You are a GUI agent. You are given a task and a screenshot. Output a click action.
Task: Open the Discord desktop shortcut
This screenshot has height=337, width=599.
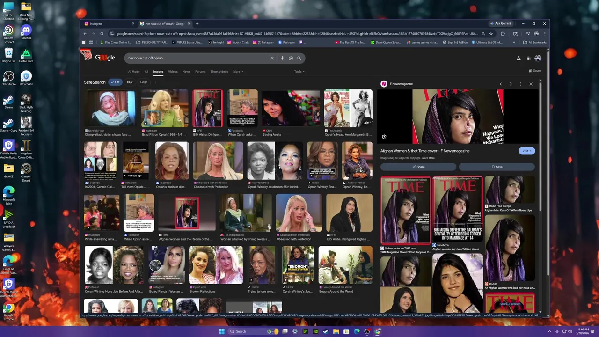pos(26,32)
